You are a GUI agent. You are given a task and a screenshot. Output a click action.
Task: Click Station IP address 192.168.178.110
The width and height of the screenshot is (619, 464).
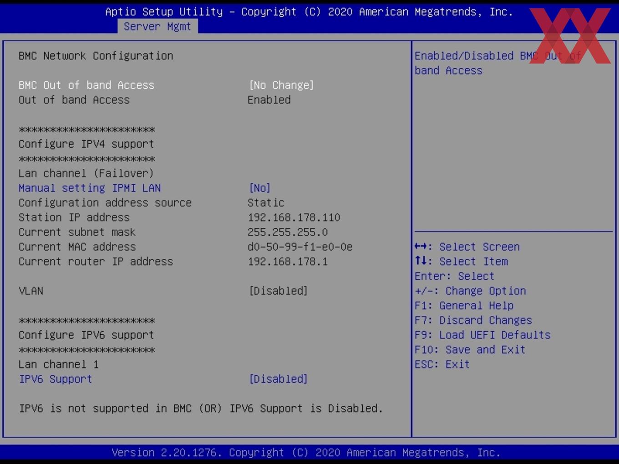coord(294,217)
